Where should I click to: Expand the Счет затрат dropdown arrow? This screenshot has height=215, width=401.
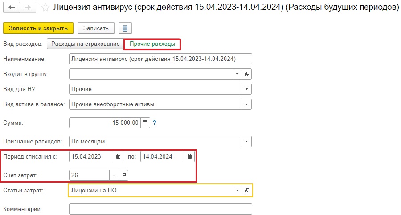pyautogui.click(x=114, y=175)
